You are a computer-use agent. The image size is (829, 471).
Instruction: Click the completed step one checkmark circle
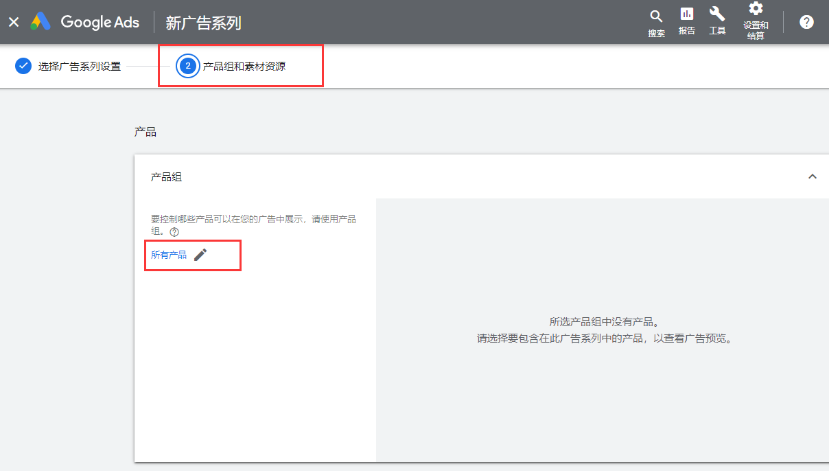[23, 66]
